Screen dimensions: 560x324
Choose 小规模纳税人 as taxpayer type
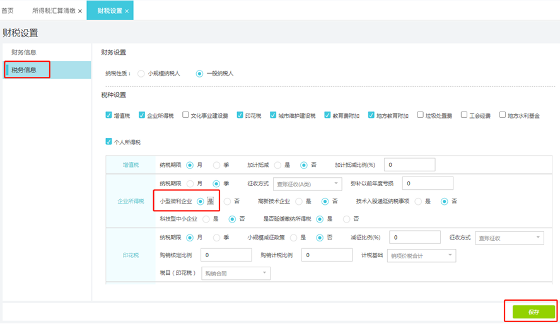tap(141, 74)
